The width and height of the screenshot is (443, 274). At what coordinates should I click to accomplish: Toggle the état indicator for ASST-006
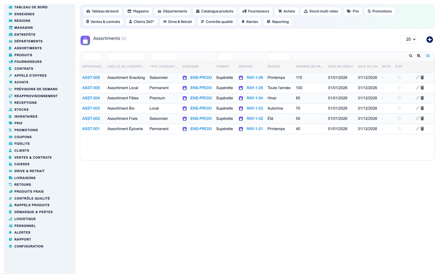(399, 78)
